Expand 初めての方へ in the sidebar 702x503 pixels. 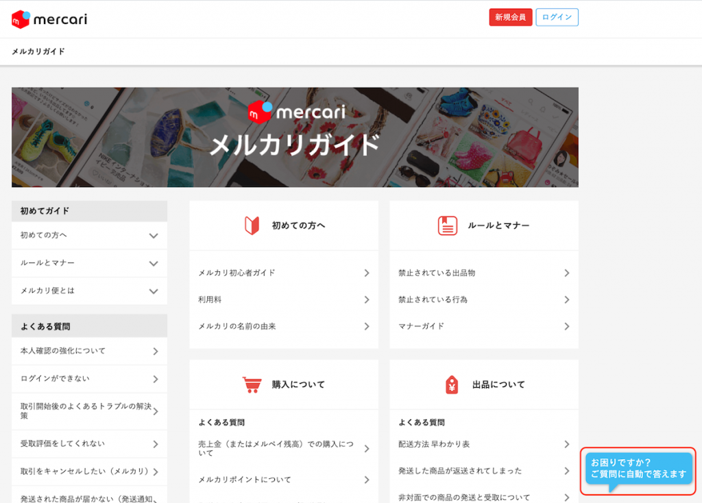90,235
